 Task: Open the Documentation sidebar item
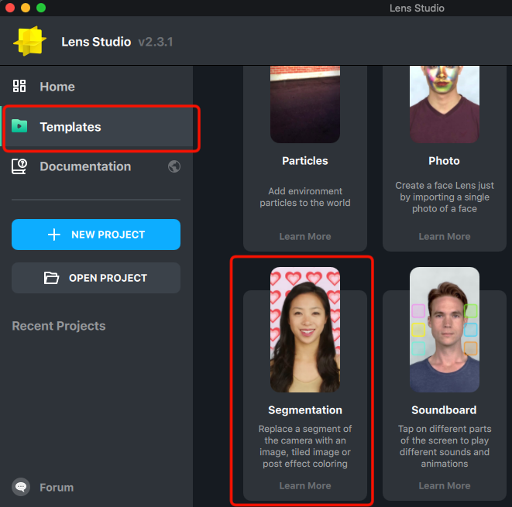(96, 166)
